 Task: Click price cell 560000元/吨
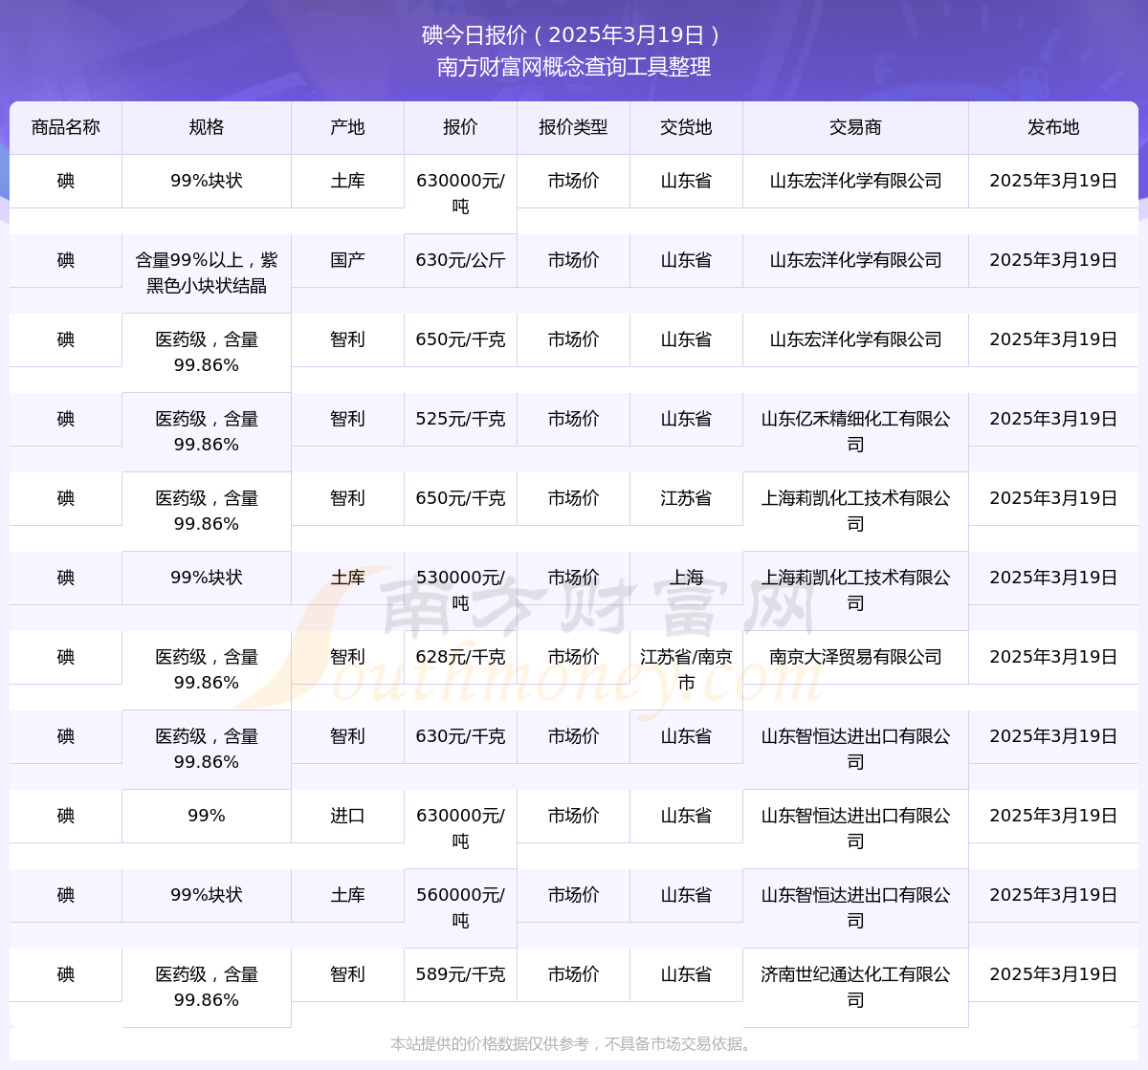coord(460,907)
